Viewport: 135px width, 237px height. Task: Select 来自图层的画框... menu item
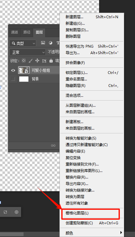click(92, 112)
